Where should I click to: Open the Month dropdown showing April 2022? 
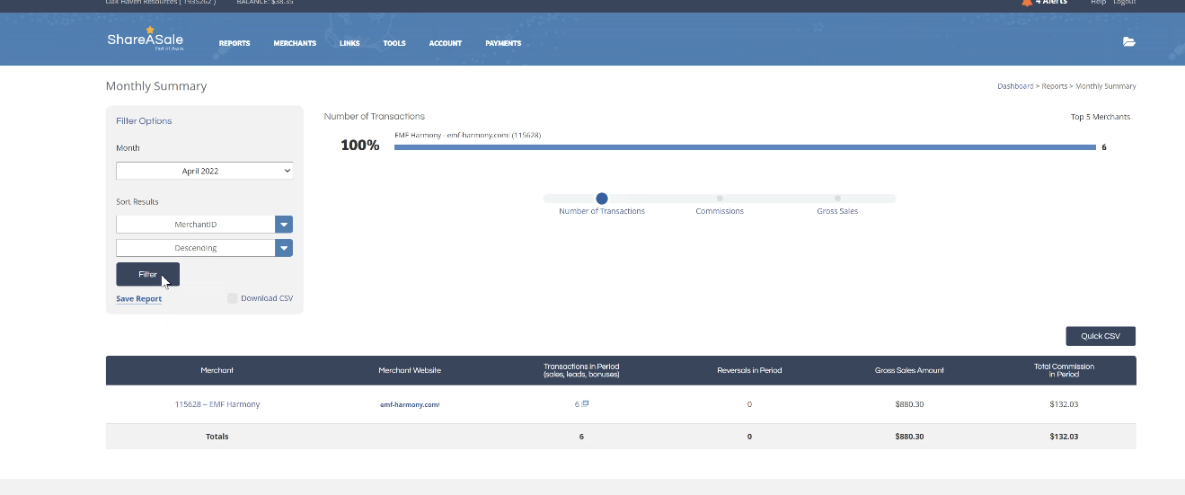click(205, 171)
